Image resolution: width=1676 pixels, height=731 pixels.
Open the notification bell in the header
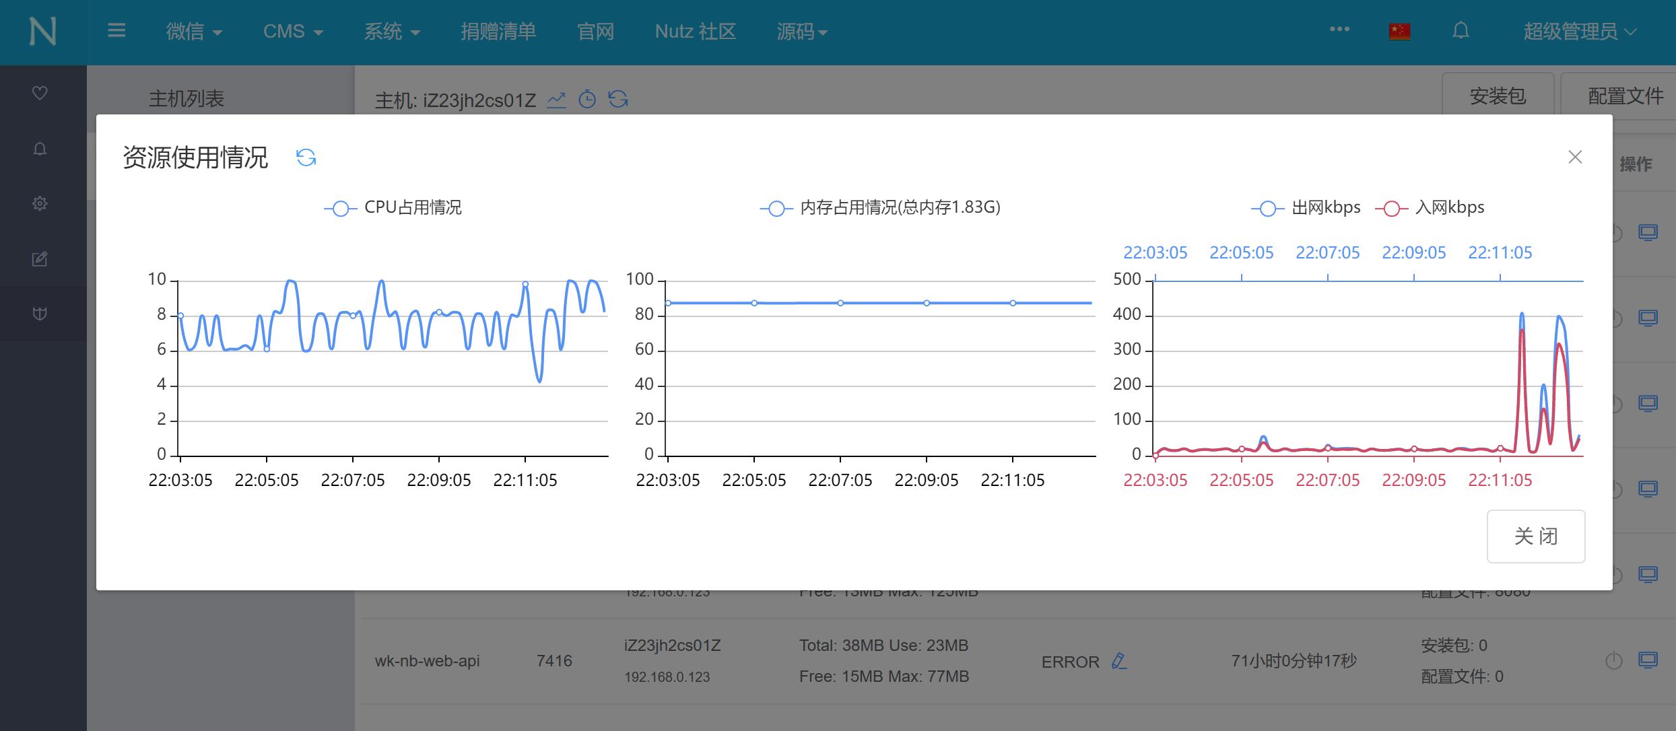(1461, 31)
